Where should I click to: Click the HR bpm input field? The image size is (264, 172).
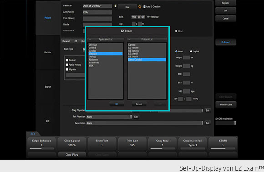(x=186, y=91)
